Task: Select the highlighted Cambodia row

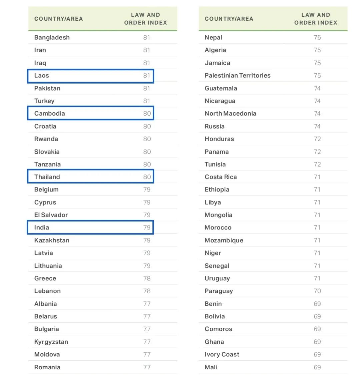Action: tap(90, 113)
